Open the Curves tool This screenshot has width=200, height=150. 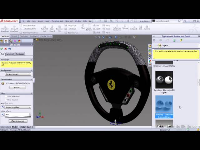click(125, 27)
